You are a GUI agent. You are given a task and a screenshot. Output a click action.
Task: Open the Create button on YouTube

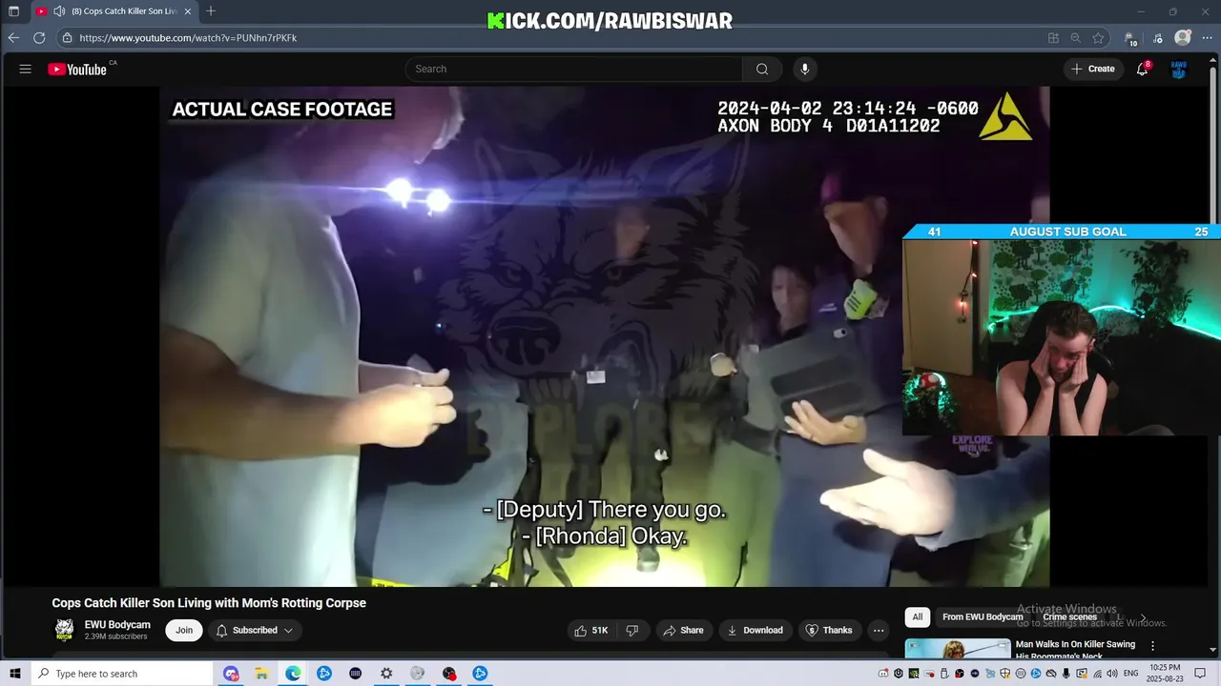coord(1093,69)
